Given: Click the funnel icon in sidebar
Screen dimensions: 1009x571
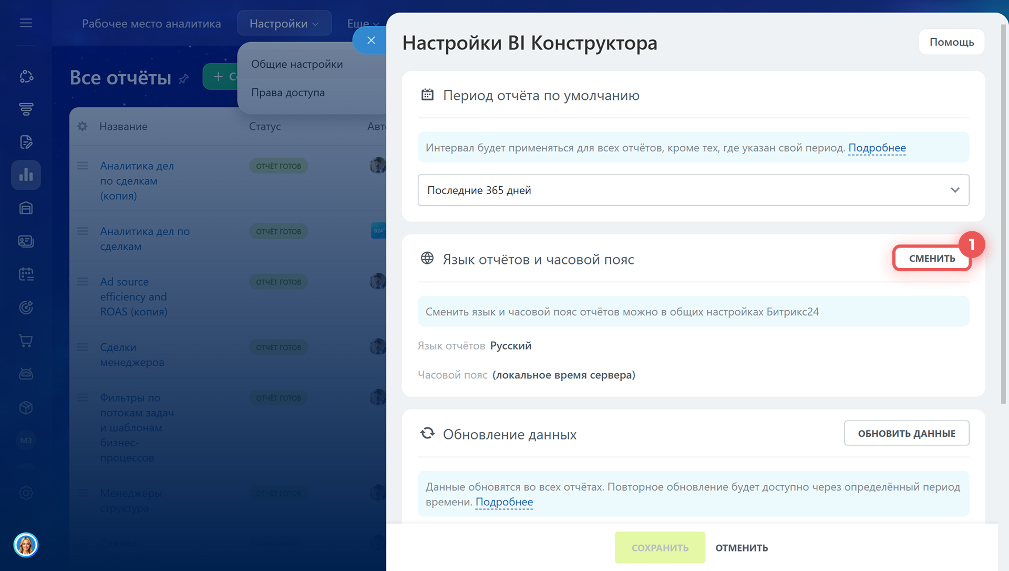Looking at the screenshot, I should 26,109.
